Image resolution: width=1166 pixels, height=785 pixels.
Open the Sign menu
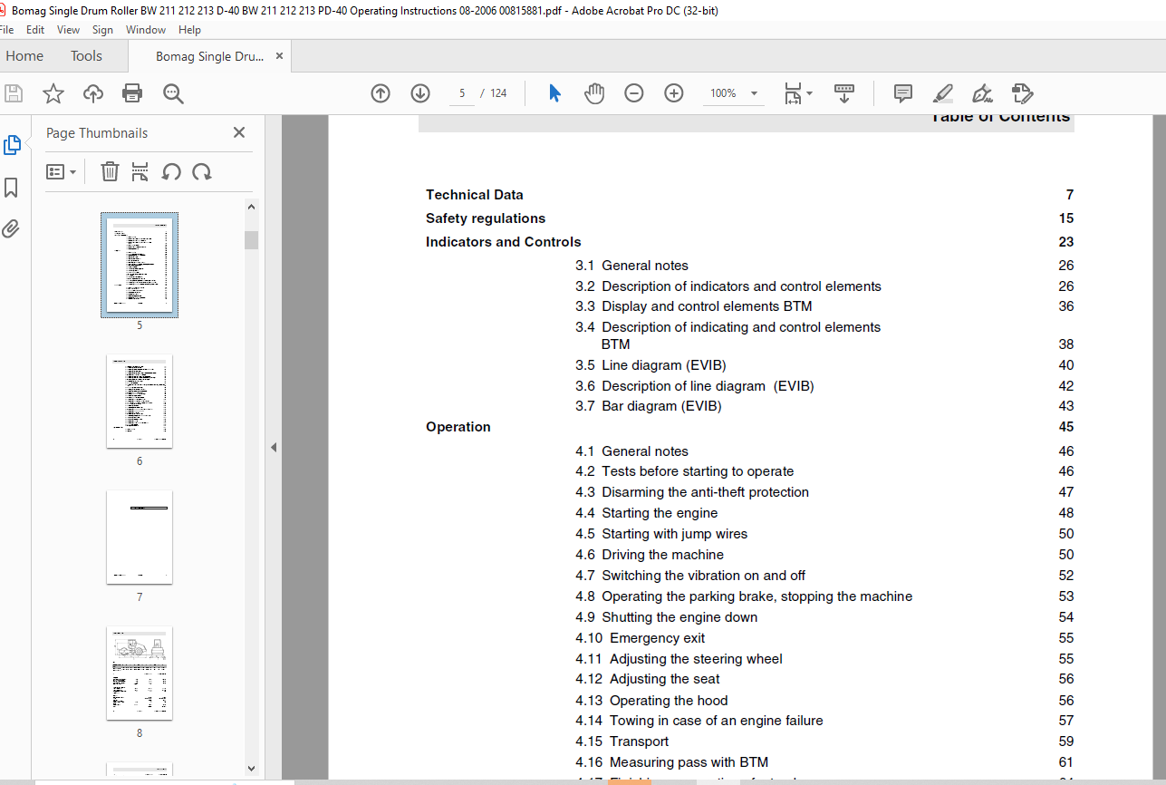103,30
